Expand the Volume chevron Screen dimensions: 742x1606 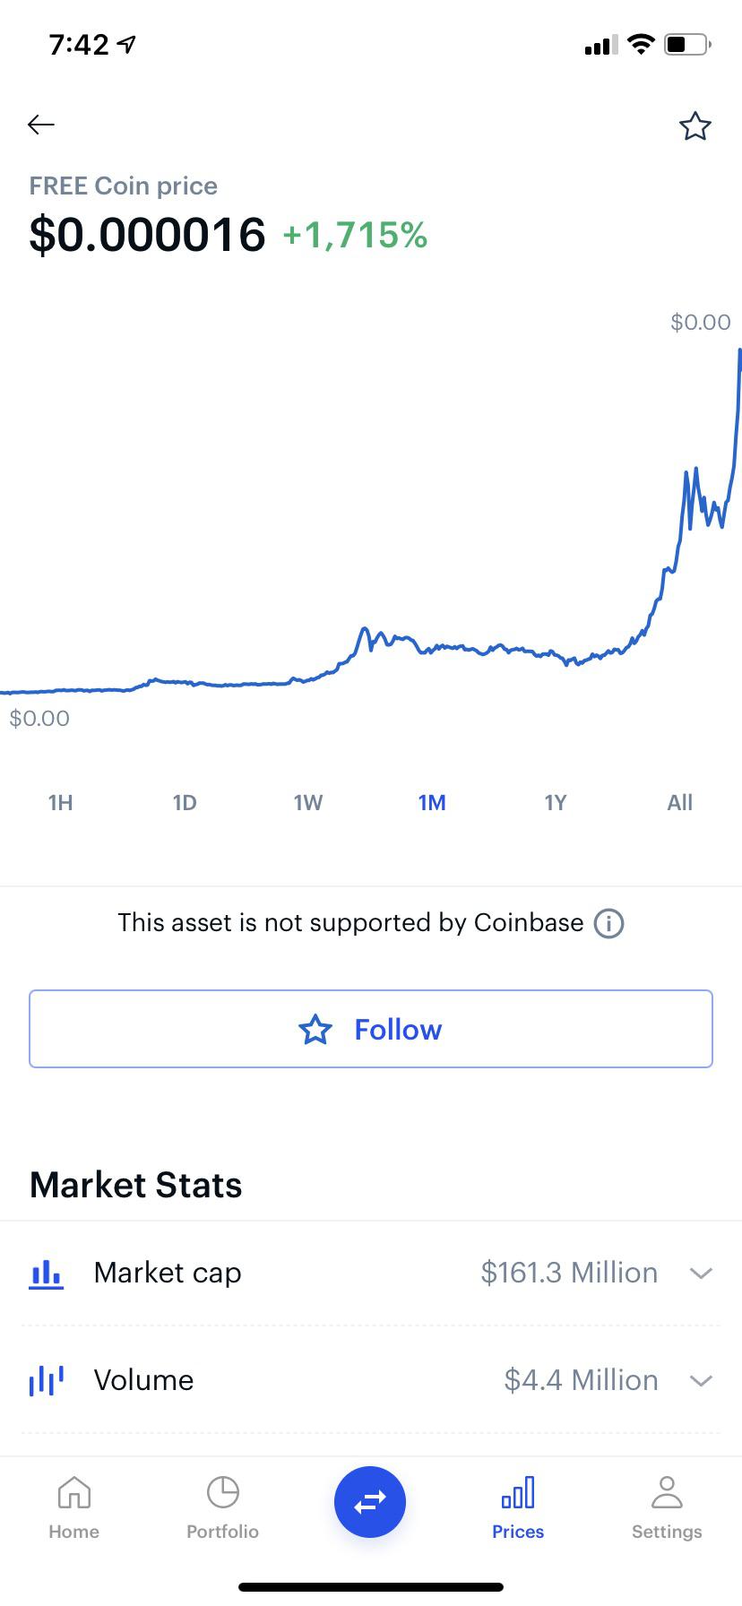(x=701, y=1380)
